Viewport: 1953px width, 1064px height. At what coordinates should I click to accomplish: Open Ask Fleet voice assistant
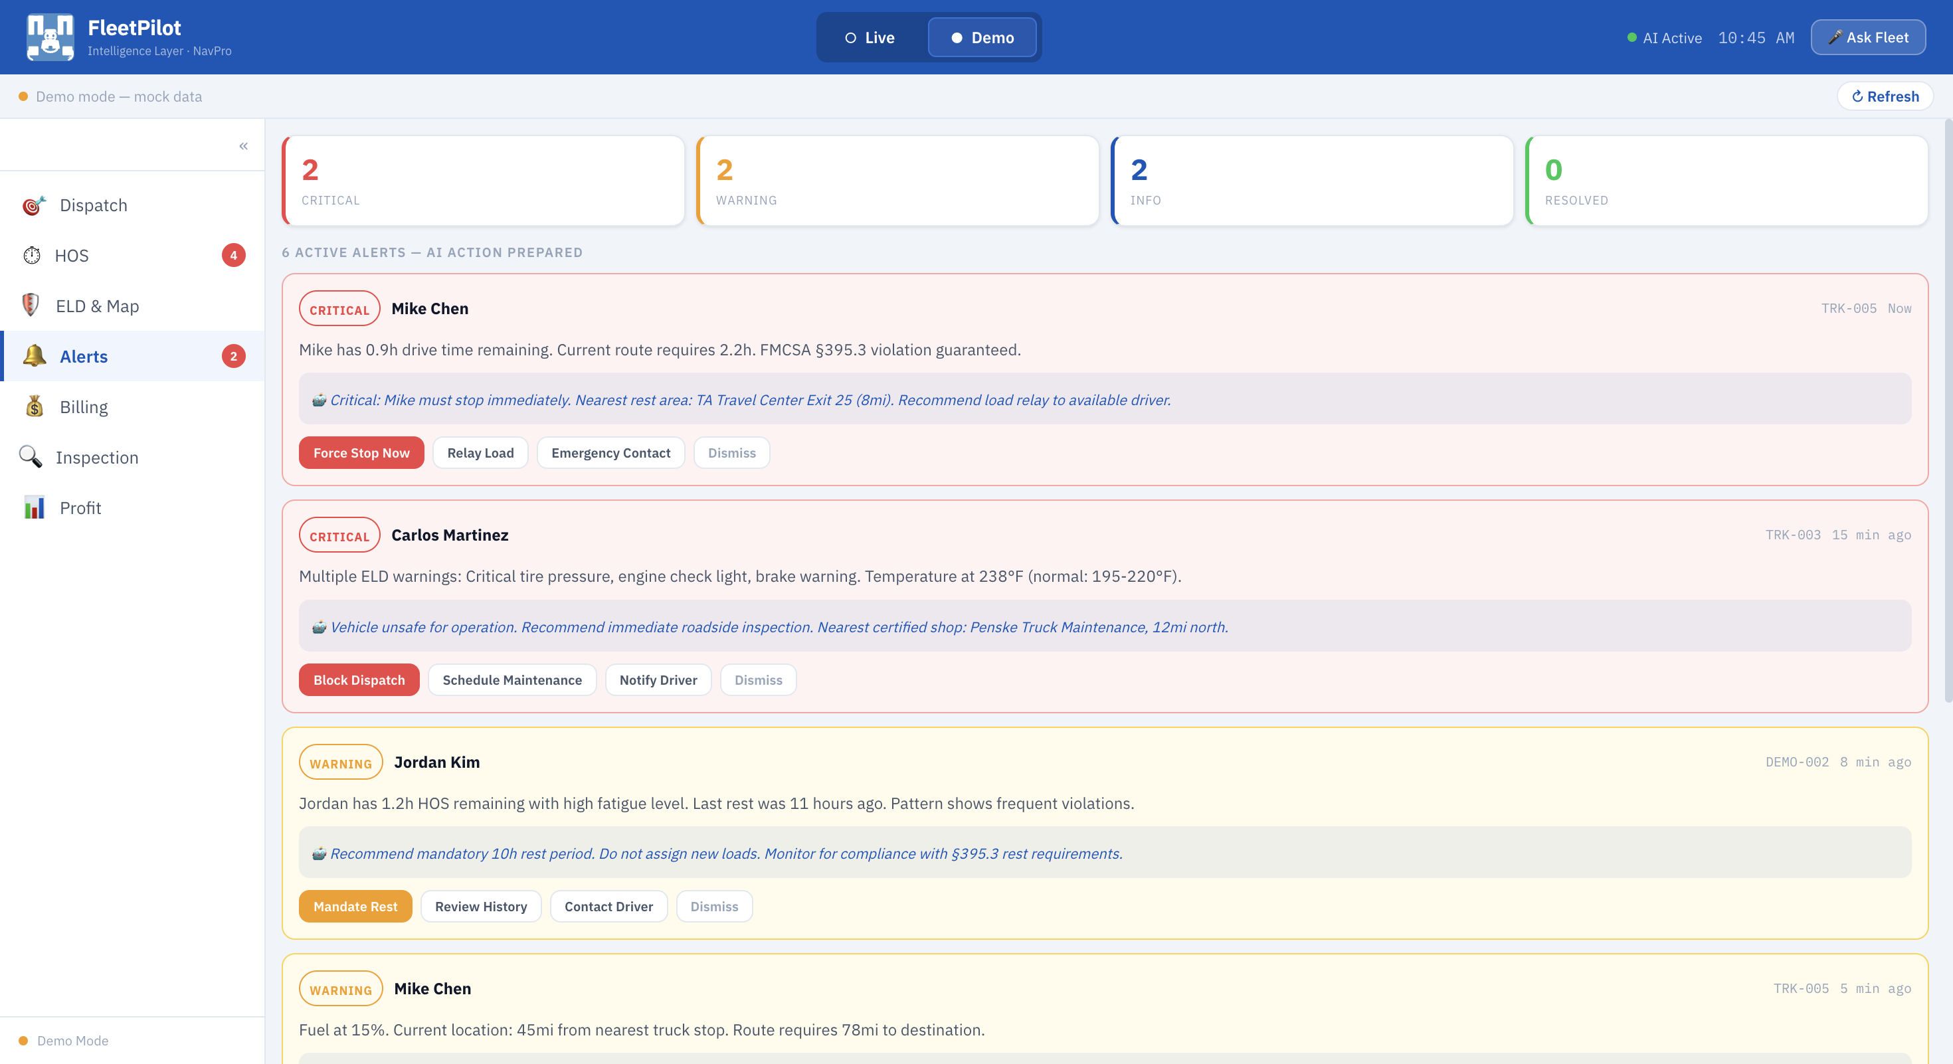coord(1867,37)
